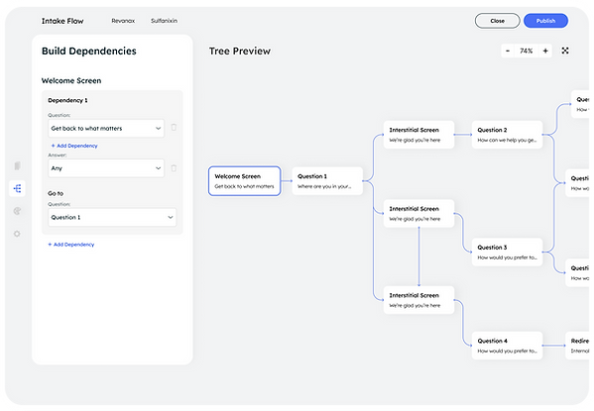The width and height of the screenshot is (594, 411).
Task: Select the partially visible Redirect node
Action: click(577, 346)
